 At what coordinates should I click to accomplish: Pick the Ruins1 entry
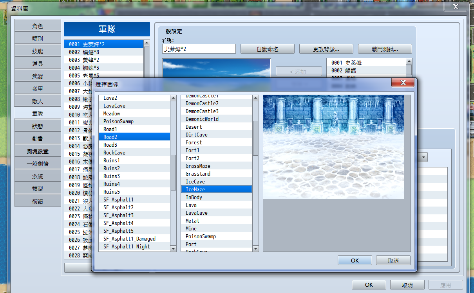(x=134, y=160)
